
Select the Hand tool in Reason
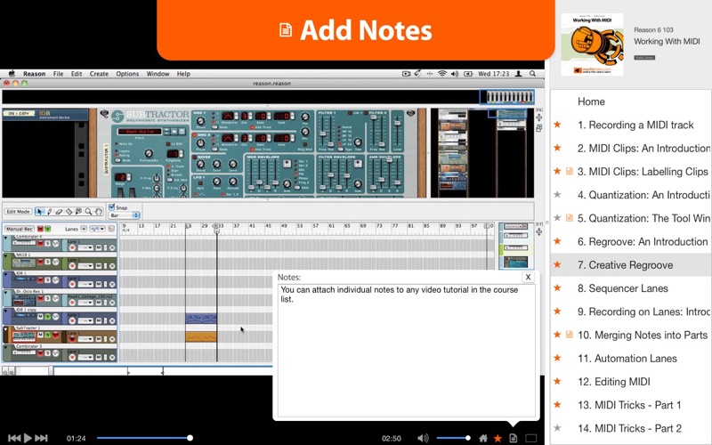(x=99, y=212)
